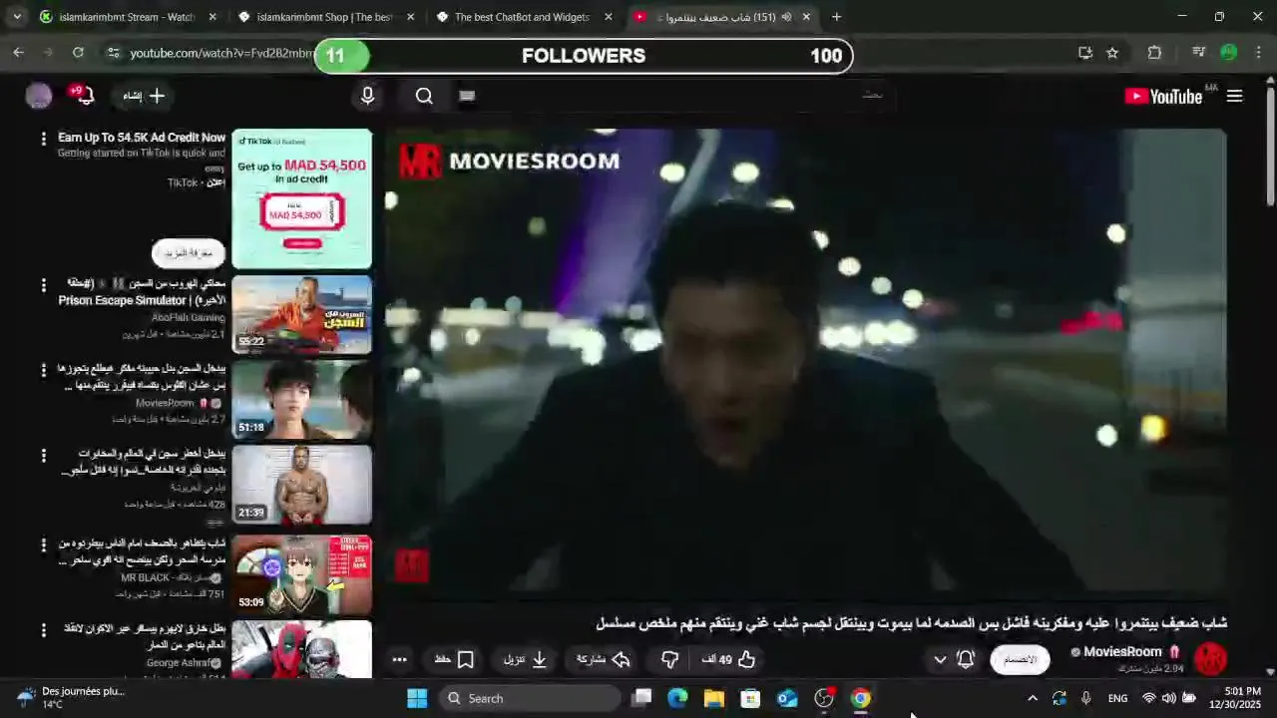
Task: Open the Chrome profile avatar
Action: coord(1229,53)
